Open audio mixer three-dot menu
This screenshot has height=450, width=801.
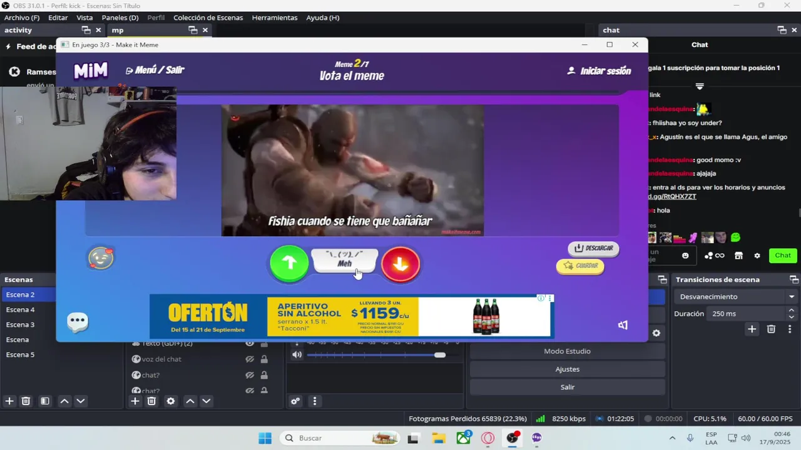[315, 401]
